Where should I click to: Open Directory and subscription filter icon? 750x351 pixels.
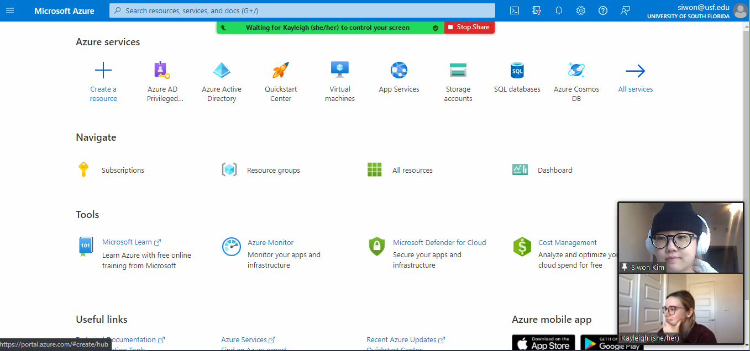tap(536, 10)
